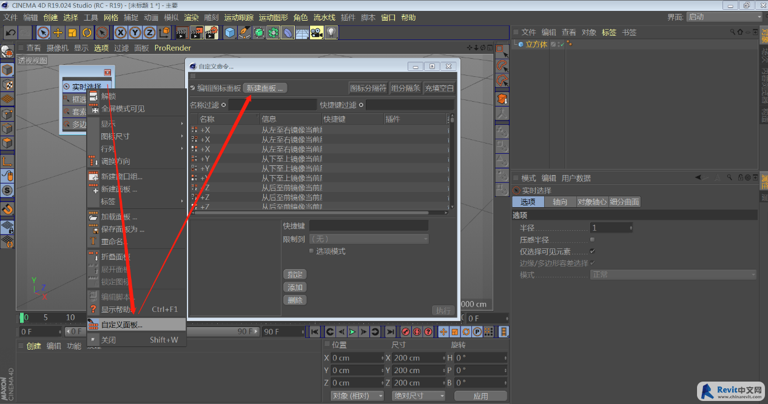Open the 渲染 menu in the menu bar
Viewport: 768px width, 404px height.
(191, 18)
